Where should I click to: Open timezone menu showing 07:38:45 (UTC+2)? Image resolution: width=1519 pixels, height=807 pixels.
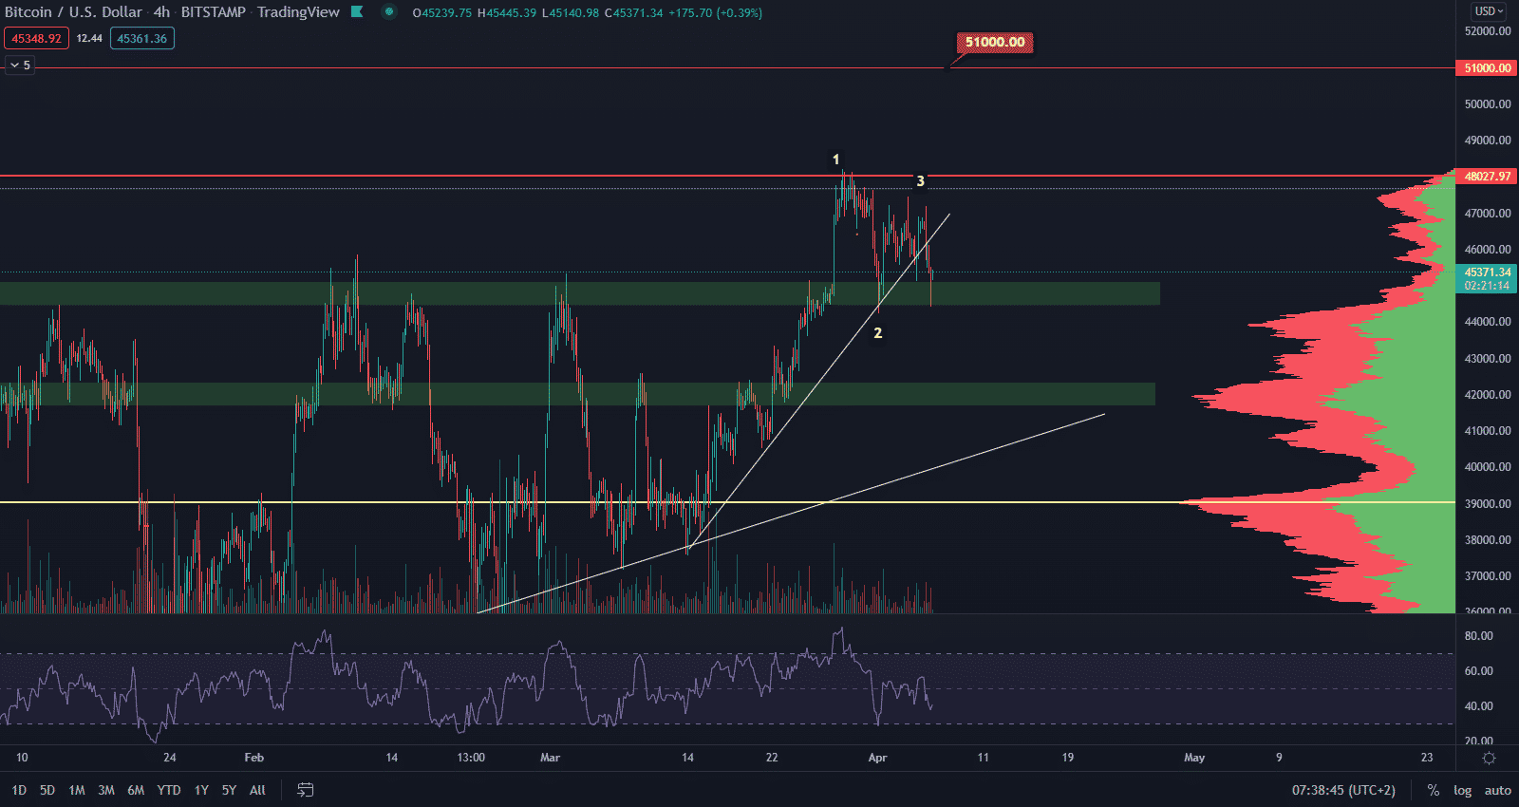click(x=1343, y=790)
